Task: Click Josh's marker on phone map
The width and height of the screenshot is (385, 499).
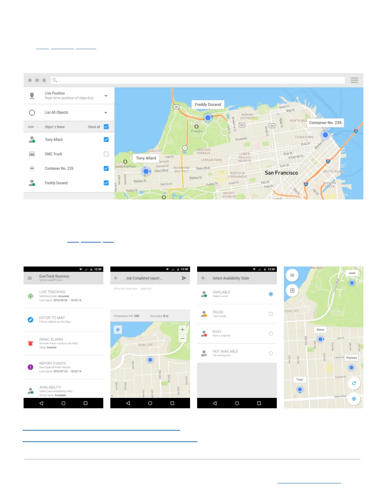Action: (352, 283)
